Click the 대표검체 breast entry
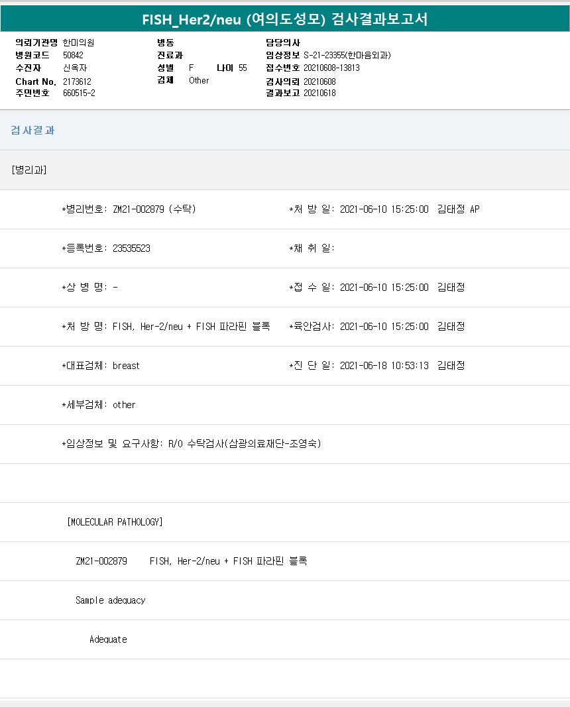The image size is (570, 707). [126, 366]
